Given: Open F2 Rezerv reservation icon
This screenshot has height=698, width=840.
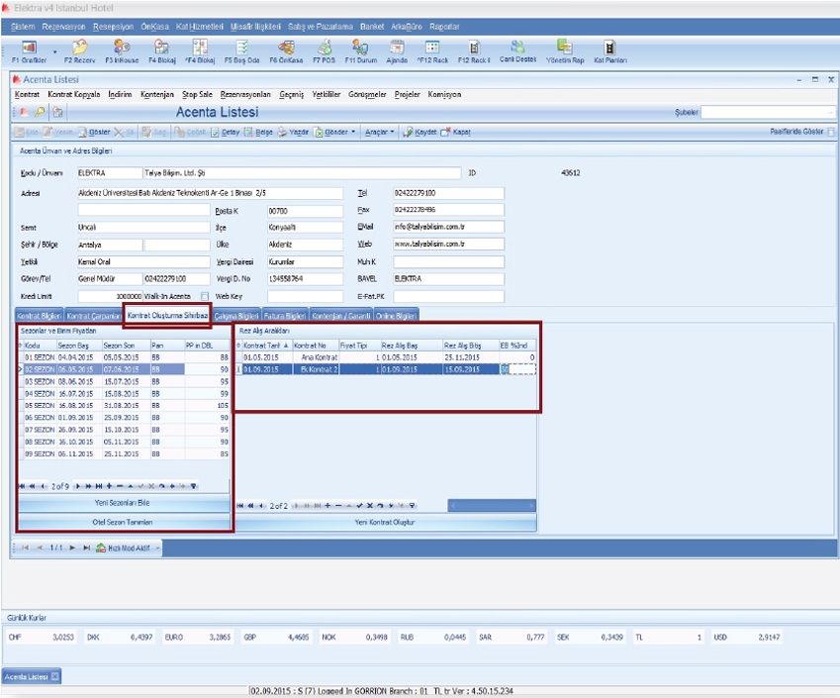Looking at the screenshot, I should pyautogui.click(x=79, y=49).
